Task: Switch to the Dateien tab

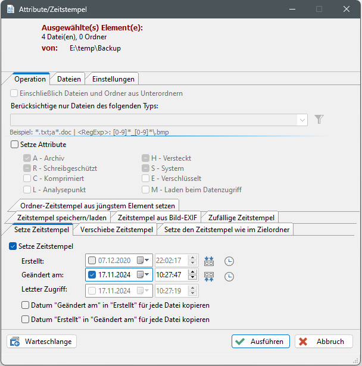Action: tap(69, 79)
